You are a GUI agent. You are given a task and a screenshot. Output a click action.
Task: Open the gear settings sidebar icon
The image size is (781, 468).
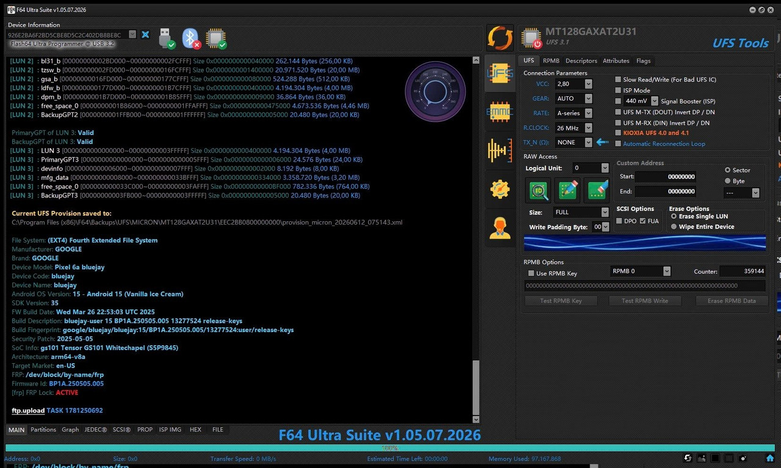click(500, 189)
